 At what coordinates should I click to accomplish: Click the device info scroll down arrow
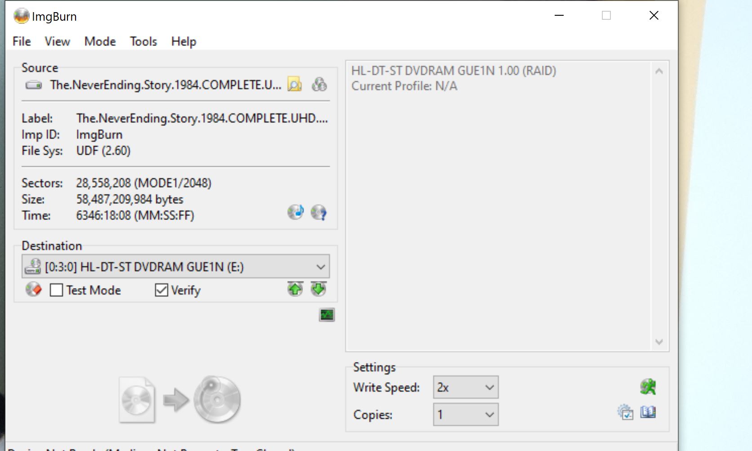click(x=659, y=342)
